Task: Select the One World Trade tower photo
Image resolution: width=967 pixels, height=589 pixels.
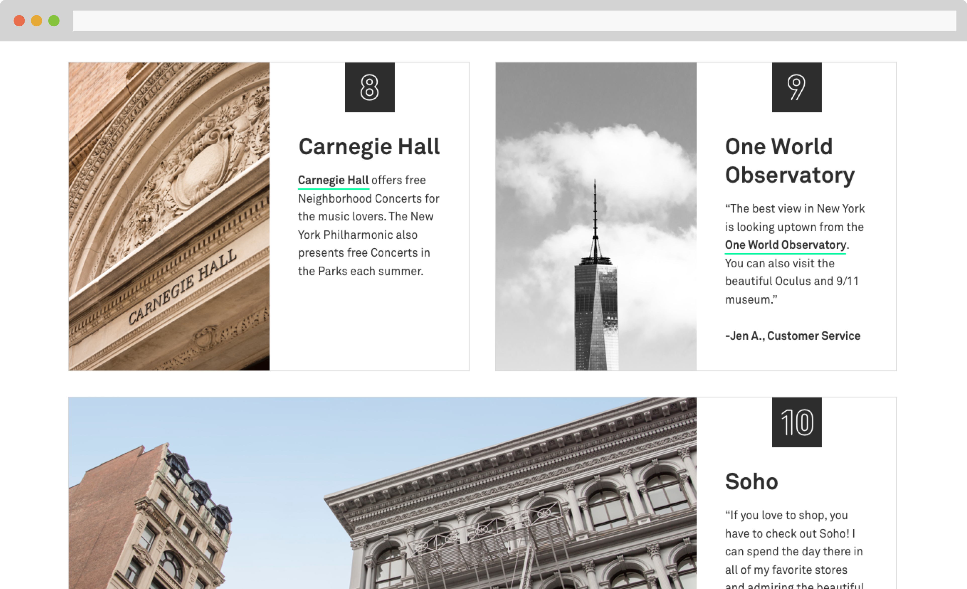Action: [x=596, y=216]
